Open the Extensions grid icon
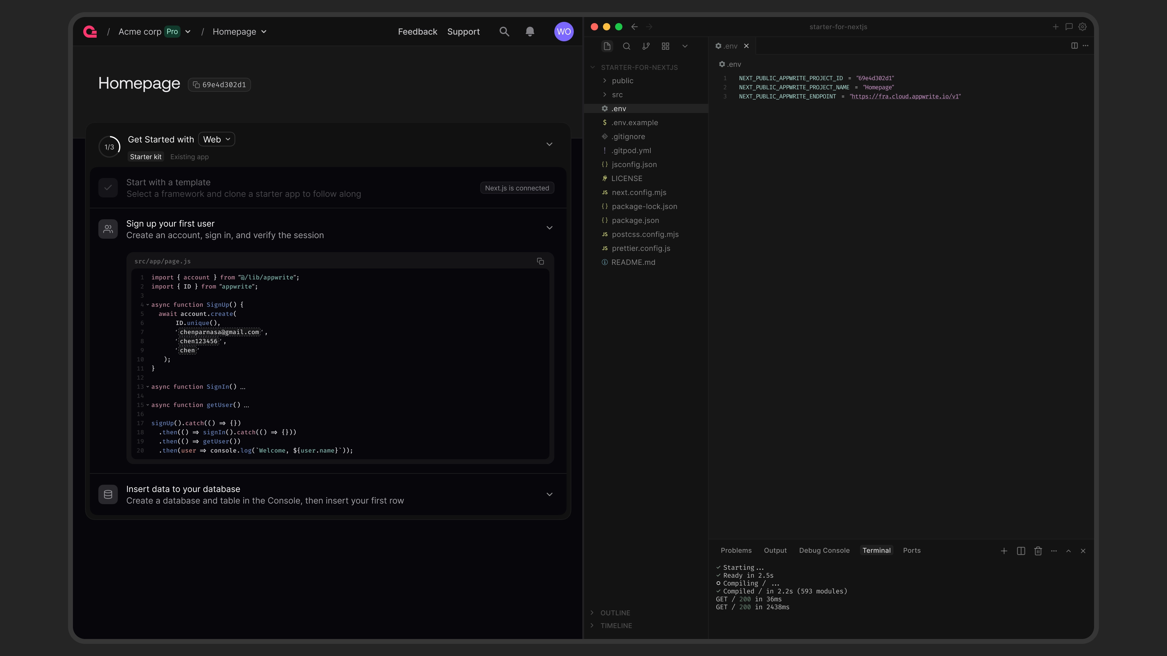Screen dimensions: 1167x656 click(666, 46)
